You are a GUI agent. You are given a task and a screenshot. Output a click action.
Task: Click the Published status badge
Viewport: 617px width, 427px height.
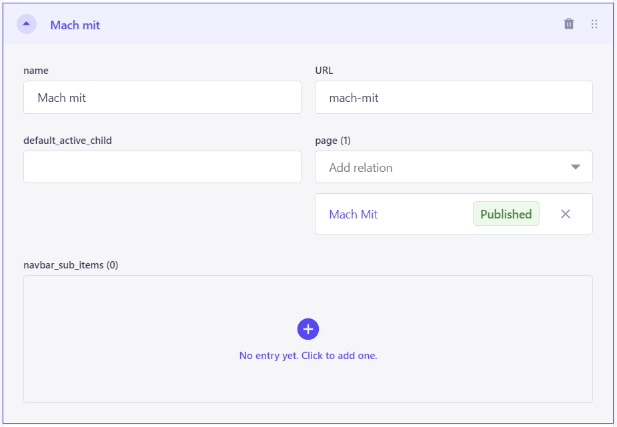pyautogui.click(x=506, y=214)
